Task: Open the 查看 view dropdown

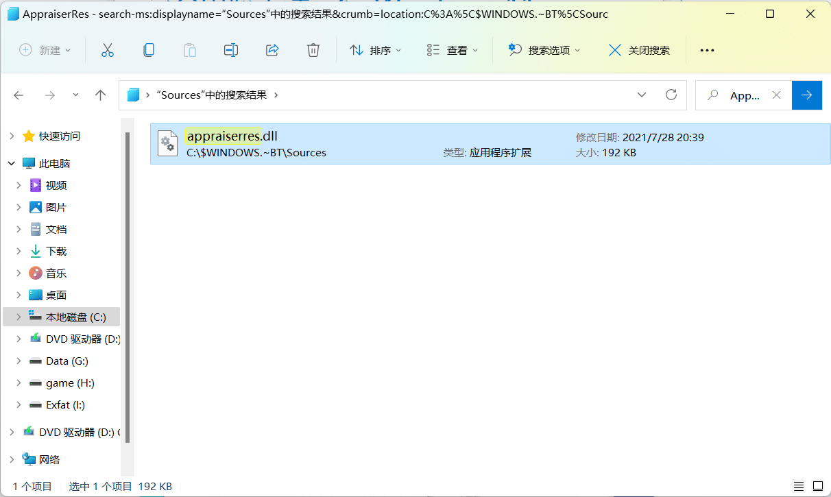Action: 453,50
